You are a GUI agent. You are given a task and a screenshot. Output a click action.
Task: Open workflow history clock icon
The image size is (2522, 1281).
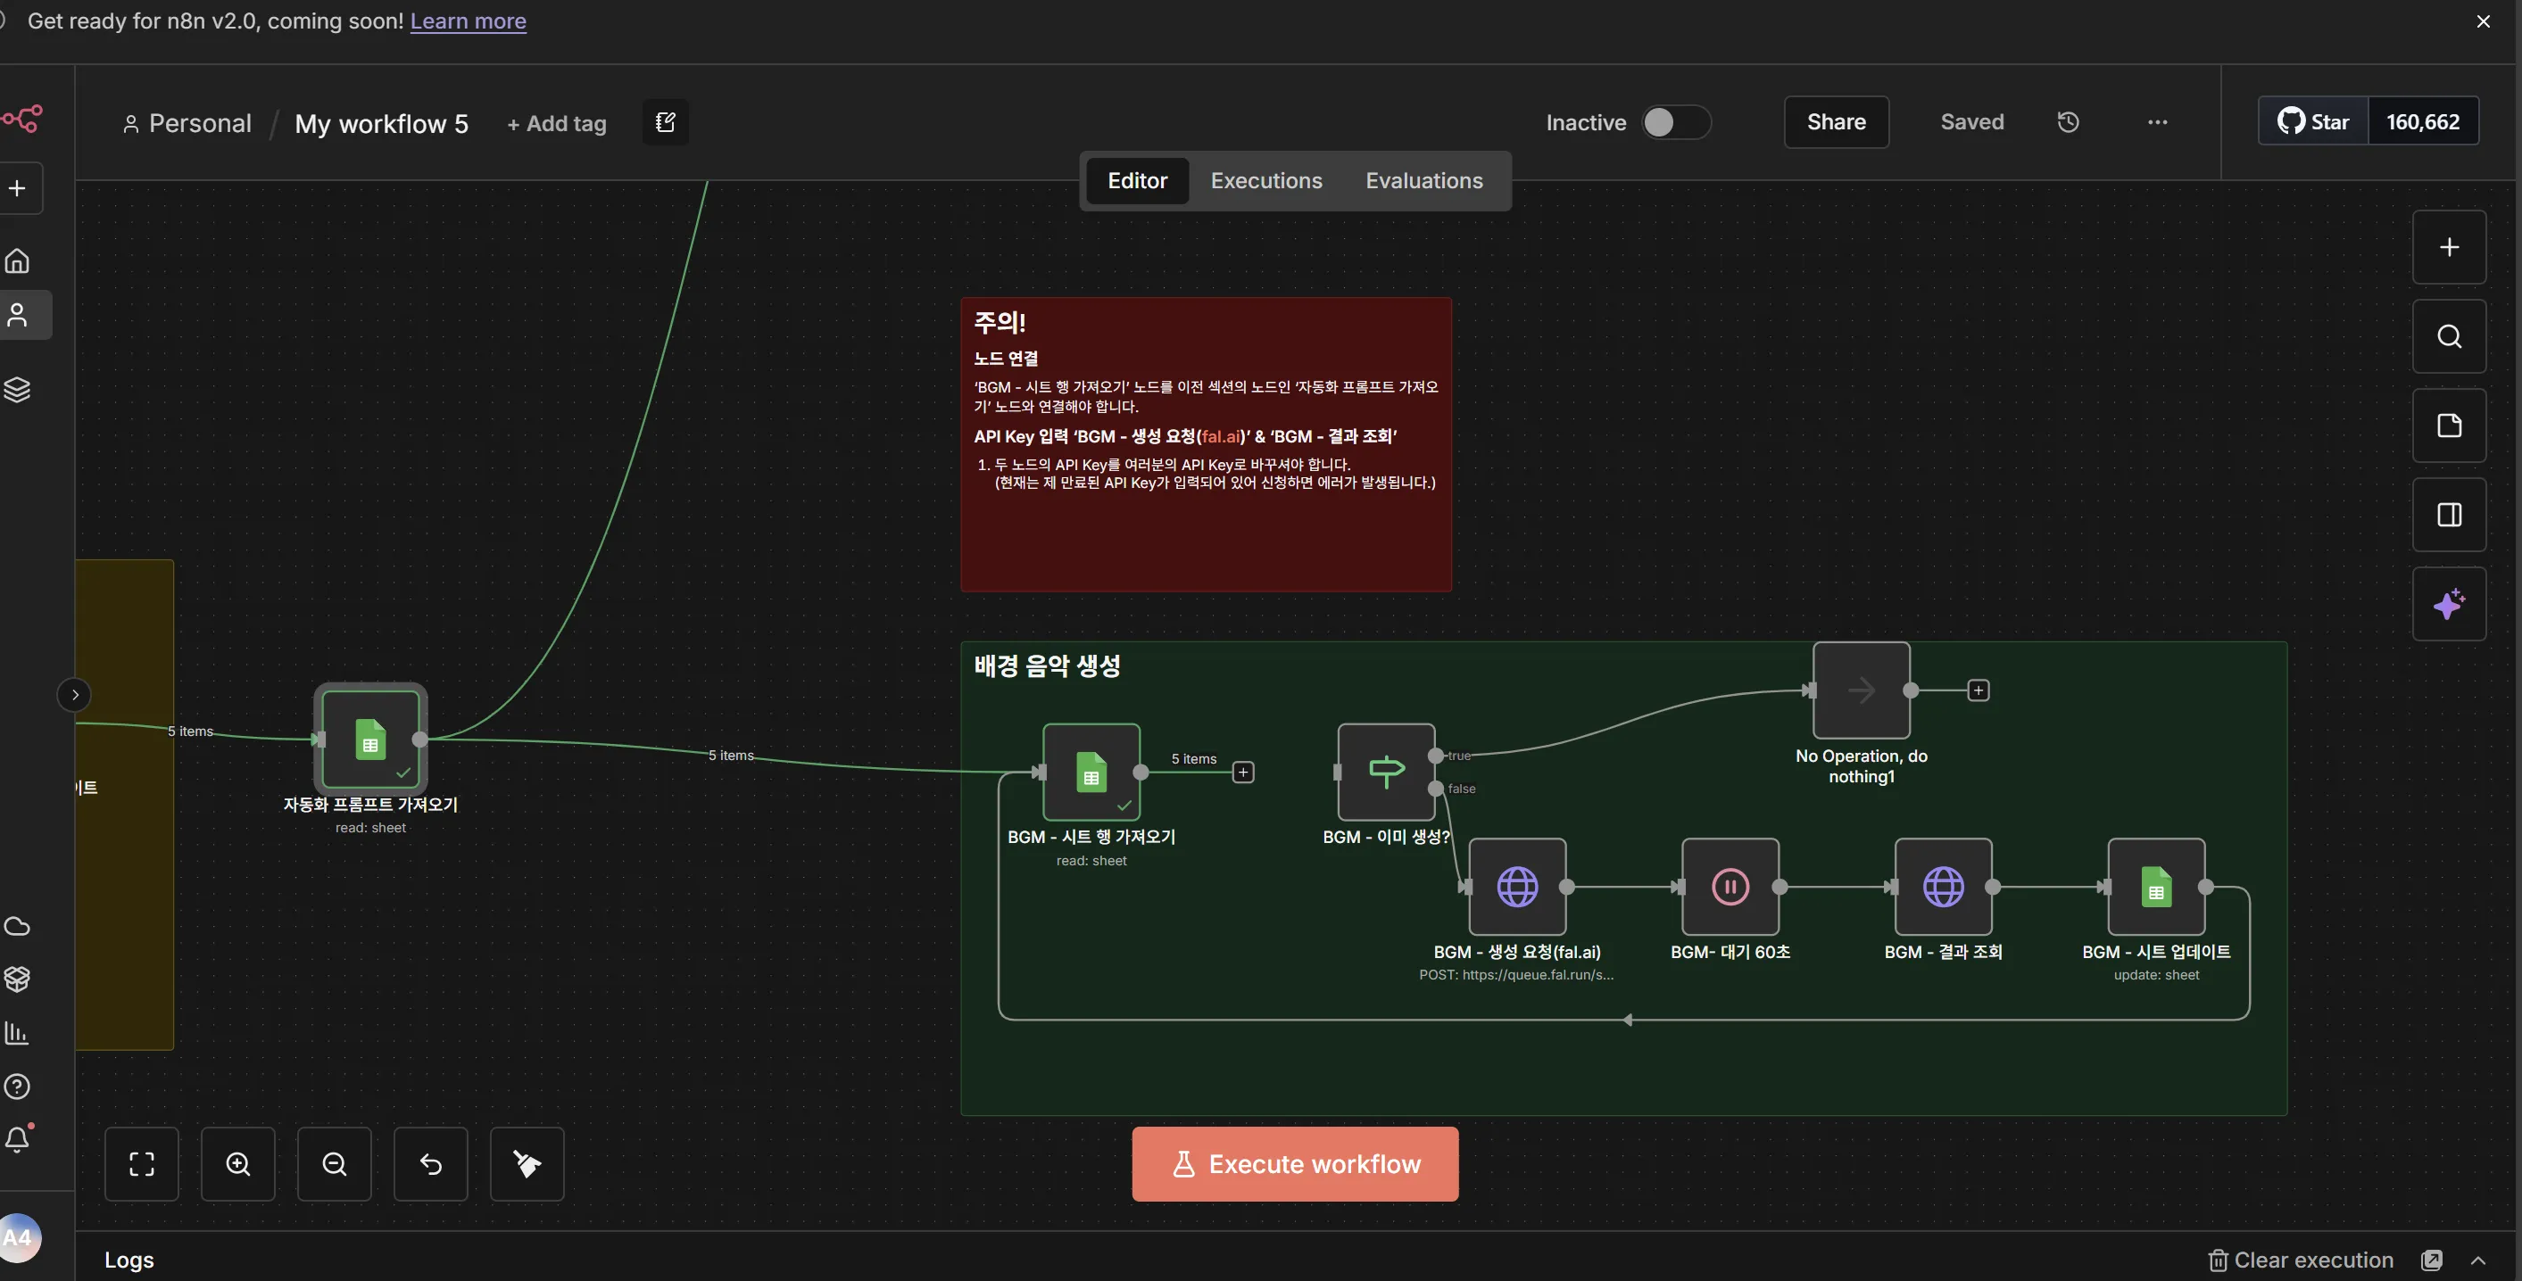click(x=2068, y=122)
